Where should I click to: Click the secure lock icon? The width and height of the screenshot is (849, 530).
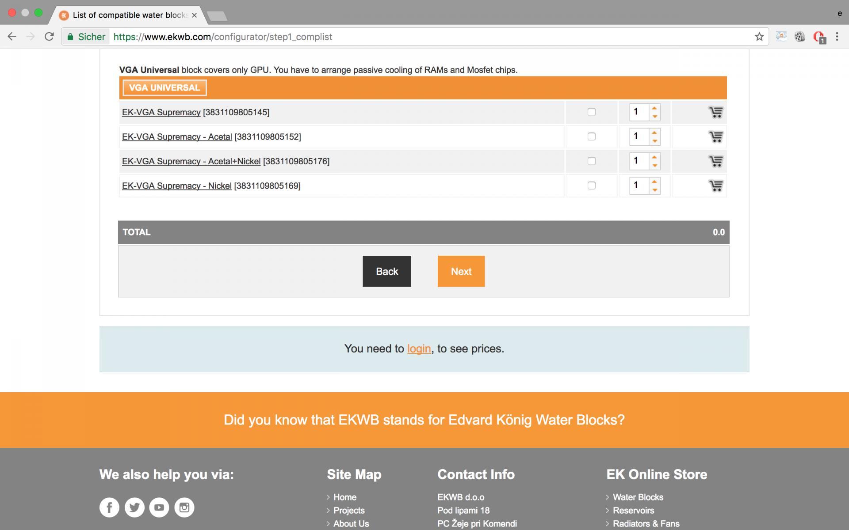pos(70,37)
